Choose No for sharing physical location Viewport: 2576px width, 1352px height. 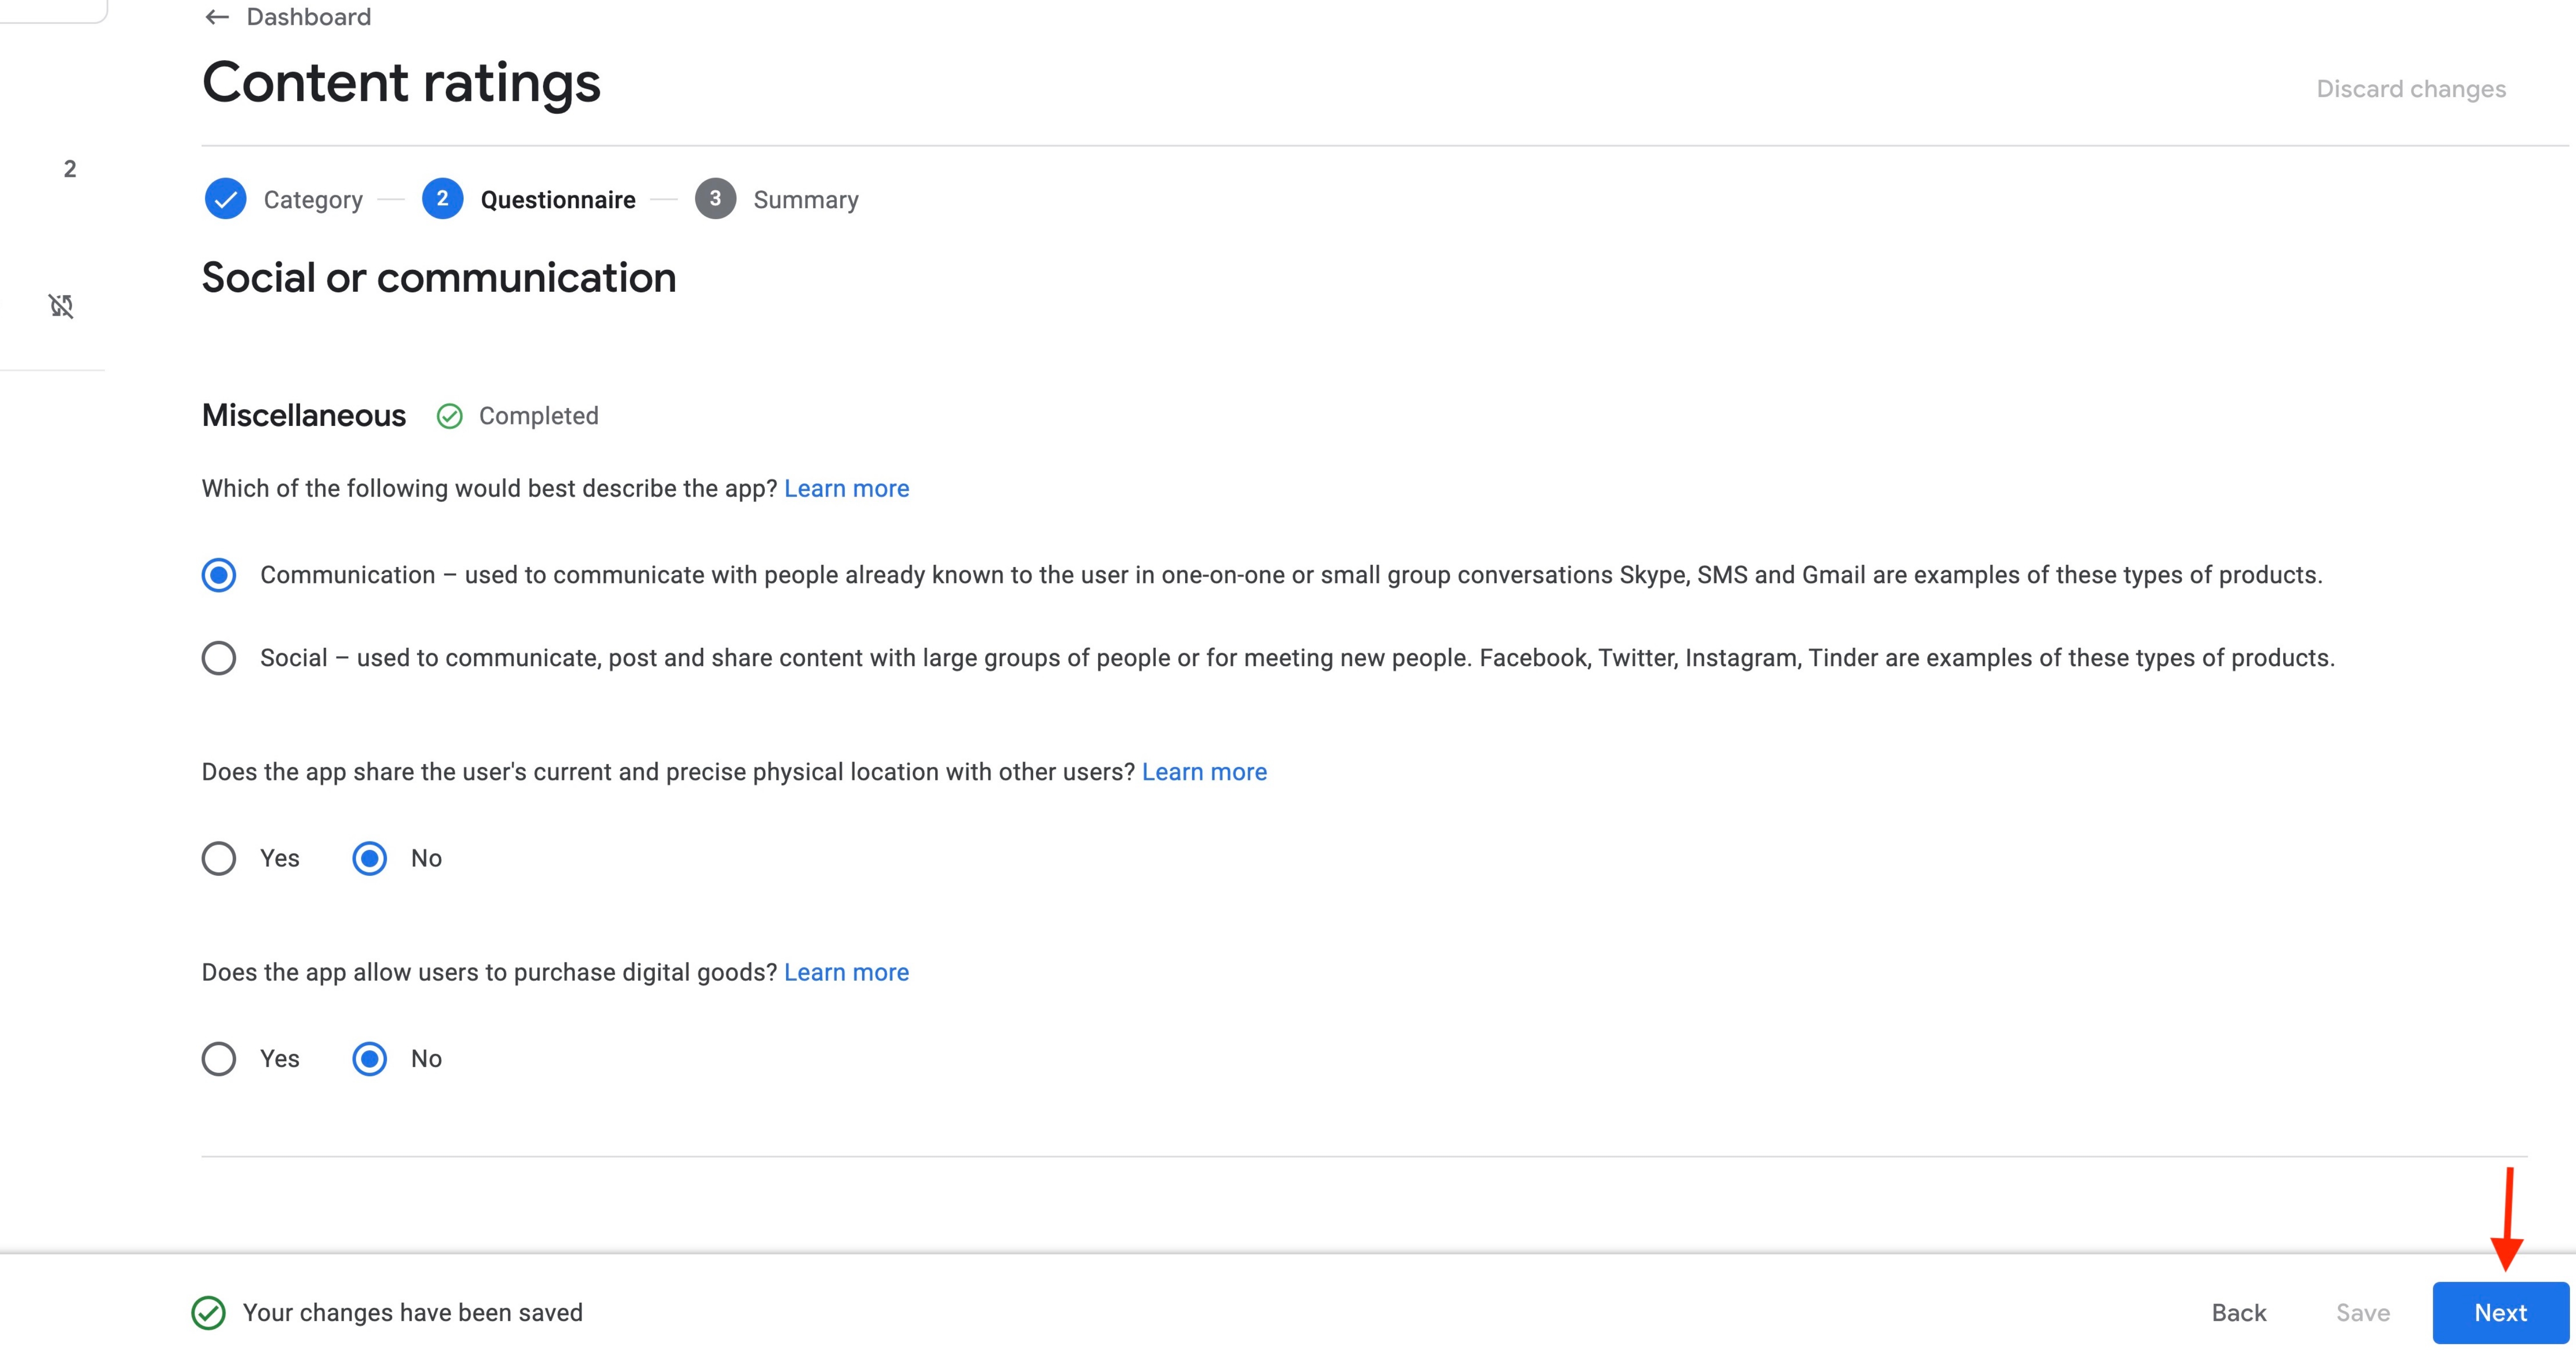(x=370, y=858)
